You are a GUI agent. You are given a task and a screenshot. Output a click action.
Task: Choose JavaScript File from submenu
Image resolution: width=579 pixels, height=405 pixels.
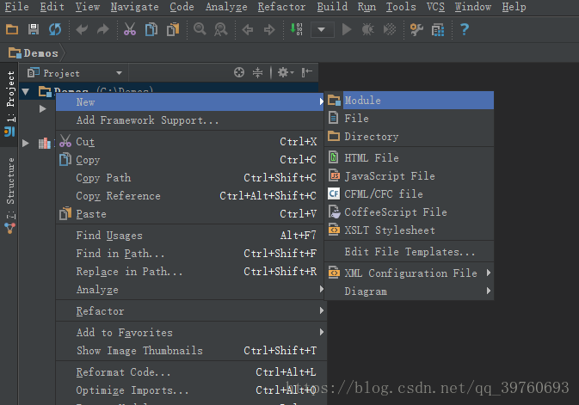pos(409,176)
